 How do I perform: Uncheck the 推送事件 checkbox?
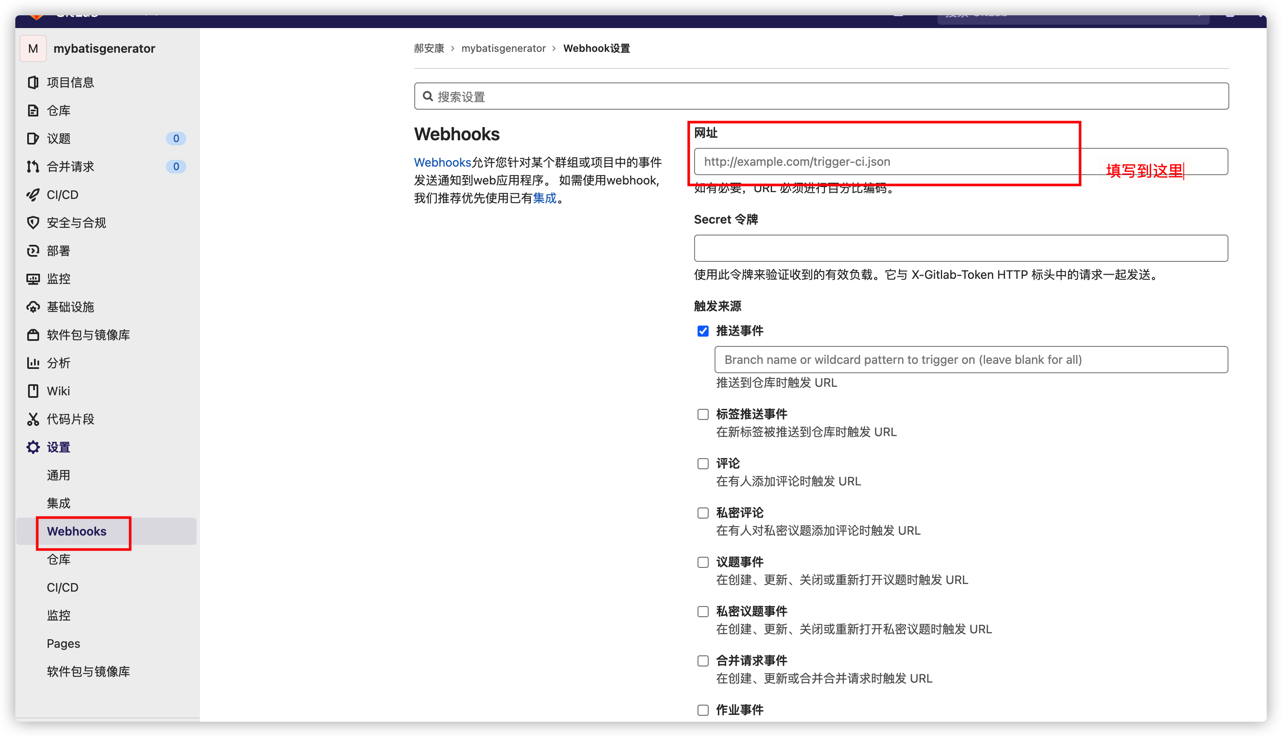(x=703, y=331)
